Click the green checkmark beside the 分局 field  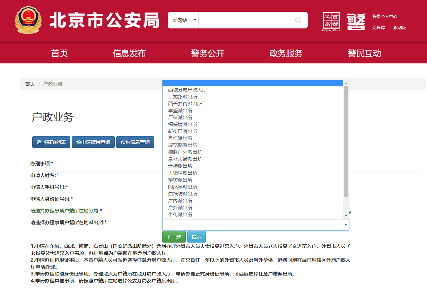coord(351,212)
